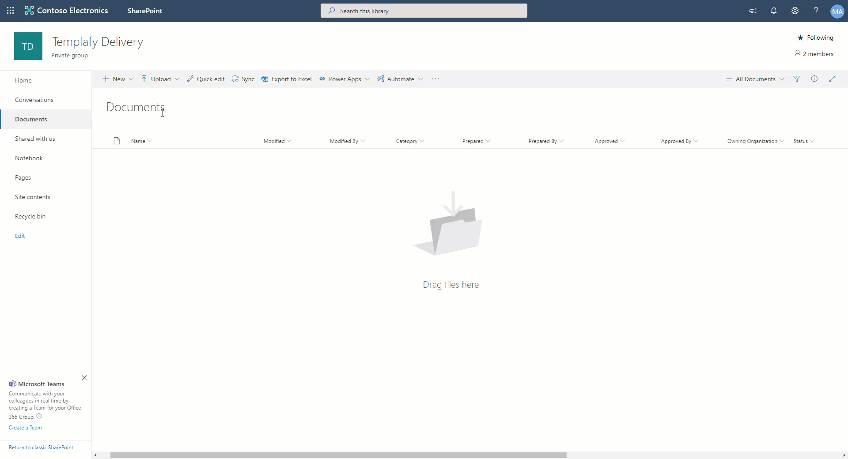Click the Sync button
The height and width of the screenshot is (459, 848).
coord(243,79)
